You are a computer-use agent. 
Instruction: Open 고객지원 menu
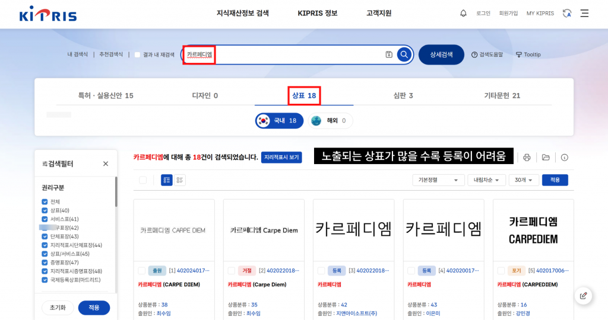pos(379,13)
